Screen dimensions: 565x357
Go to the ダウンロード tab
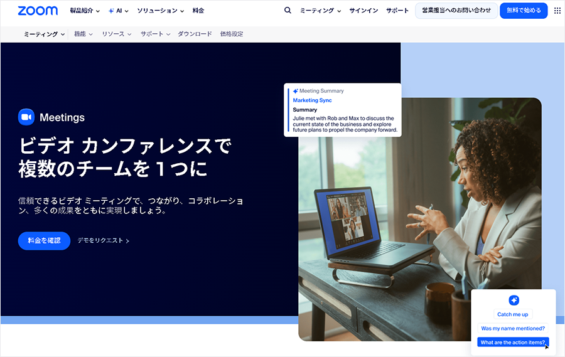[195, 34]
